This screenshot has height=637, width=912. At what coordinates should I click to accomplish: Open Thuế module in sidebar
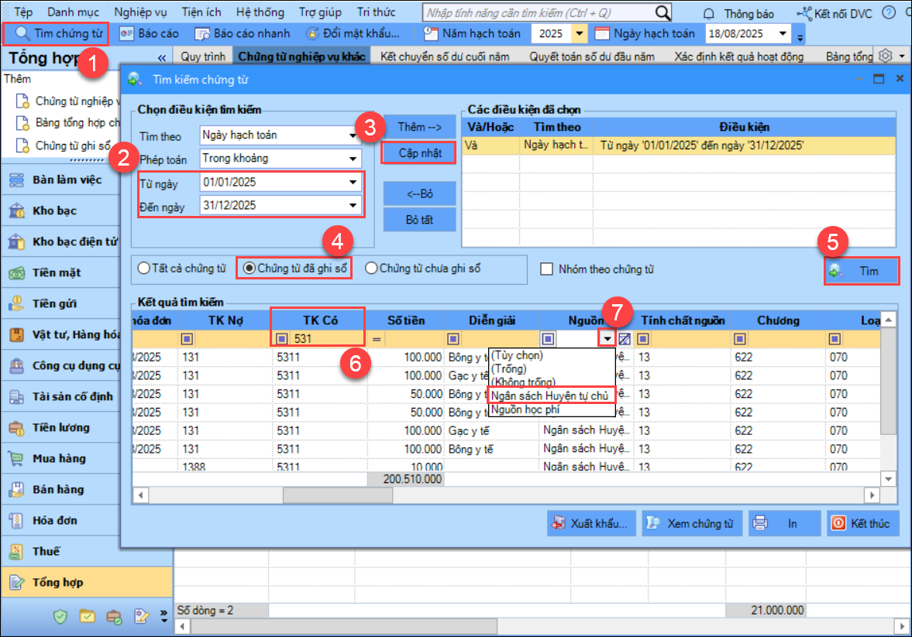pyautogui.click(x=60, y=551)
